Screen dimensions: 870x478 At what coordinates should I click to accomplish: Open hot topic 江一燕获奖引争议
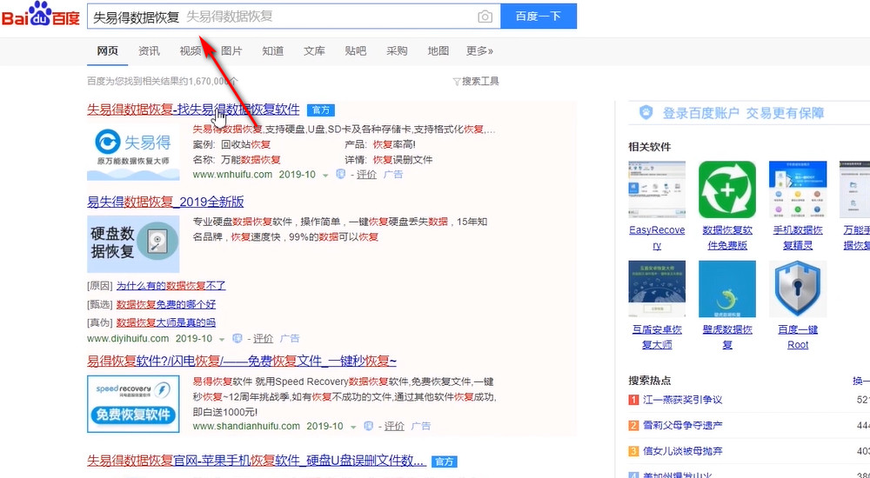[x=682, y=400]
